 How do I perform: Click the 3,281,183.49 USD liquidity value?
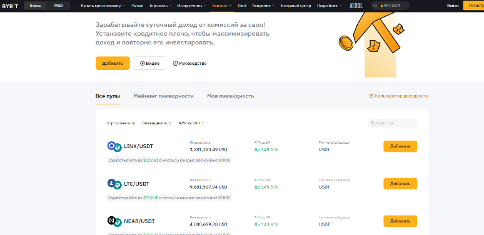pos(208,149)
